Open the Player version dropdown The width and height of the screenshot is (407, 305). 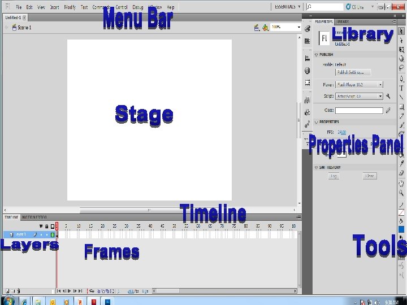[x=360, y=85]
